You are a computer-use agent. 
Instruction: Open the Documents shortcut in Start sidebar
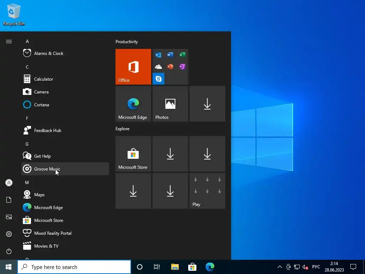click(9, 200)
